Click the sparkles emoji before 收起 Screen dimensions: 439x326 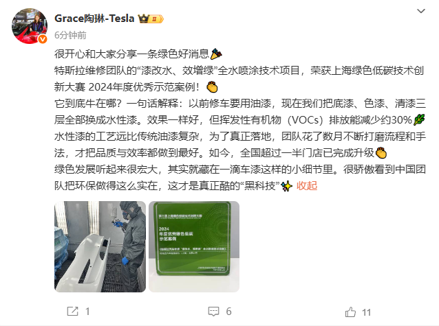(x=286, y=186)
